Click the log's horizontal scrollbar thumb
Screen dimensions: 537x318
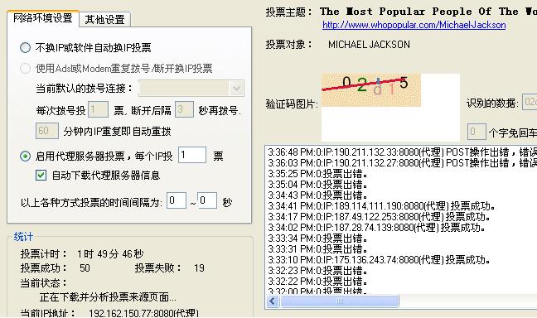click(340, 301)
